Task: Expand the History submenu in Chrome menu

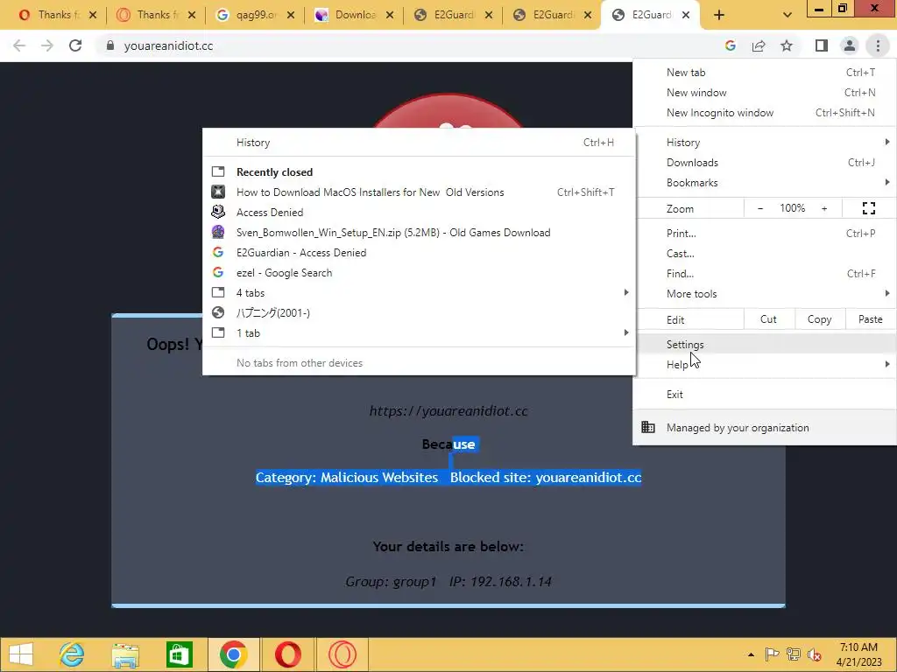Action: click(764, 143)
